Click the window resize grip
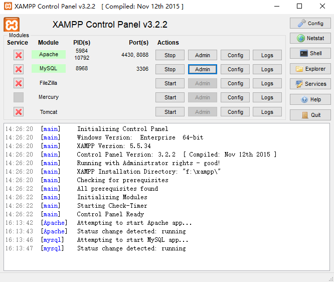334x282 pixels. pyautogui.click(x=331, y=279)
